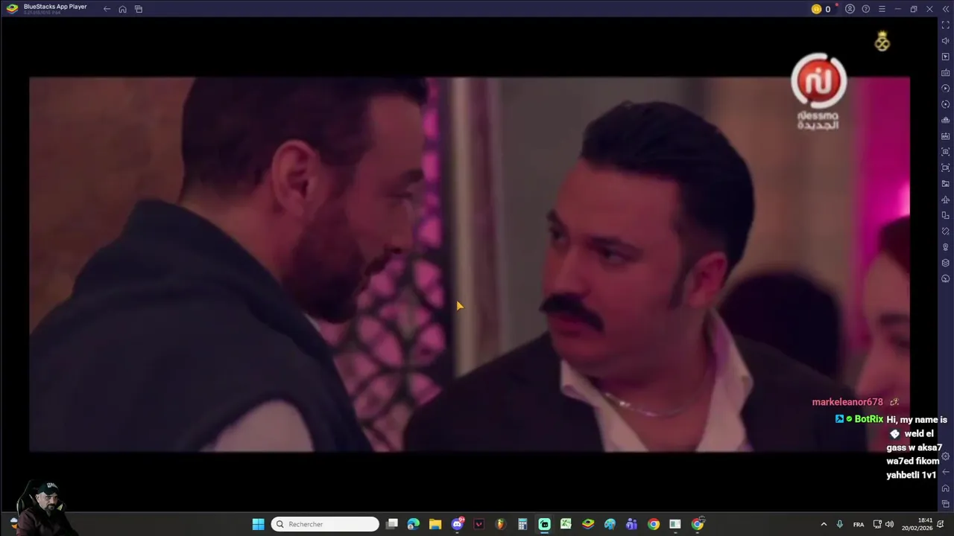Open the set location pin icon

coord(946,247)
